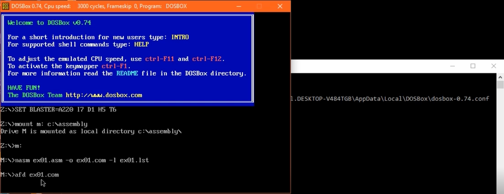Click the status window scrollbar thumb
This screenshot has width=504, height=194.
(x=500, y=85)
